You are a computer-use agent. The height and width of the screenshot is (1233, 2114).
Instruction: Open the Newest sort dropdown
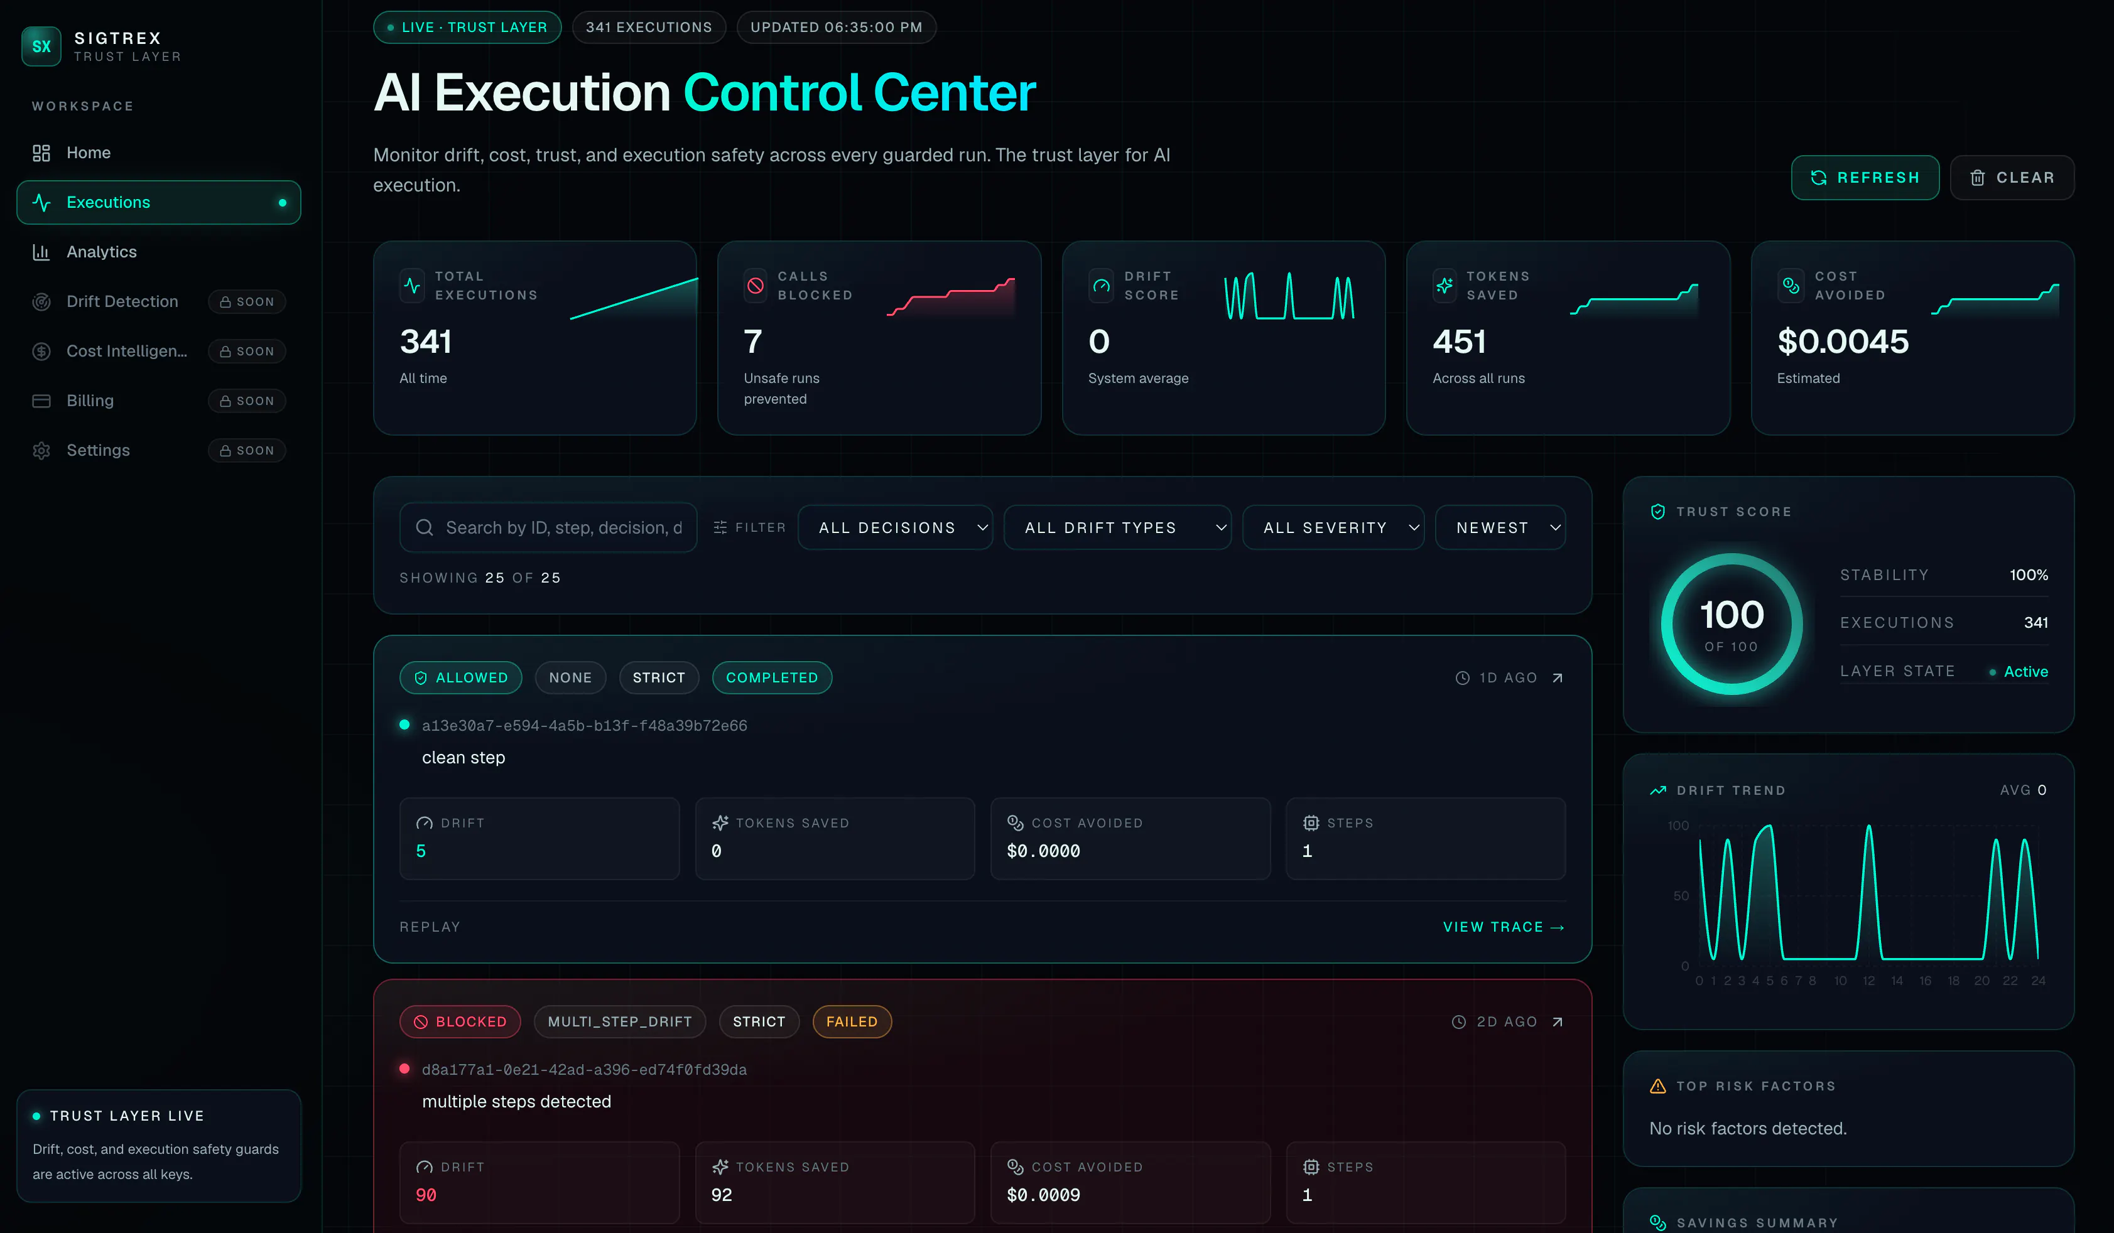point(1500,527)
